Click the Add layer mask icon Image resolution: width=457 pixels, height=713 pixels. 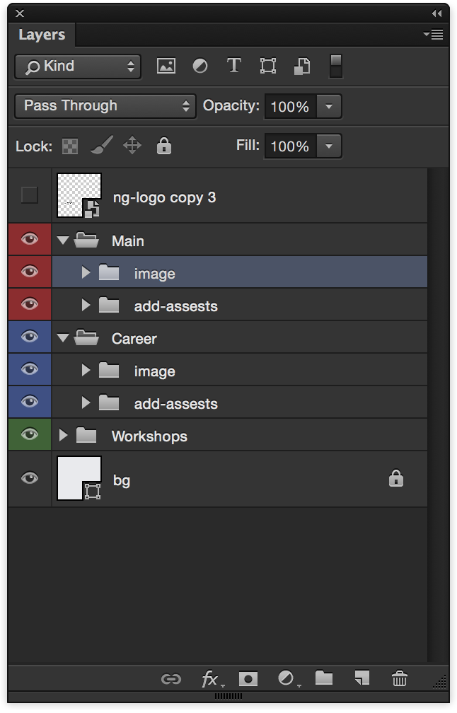248,679
